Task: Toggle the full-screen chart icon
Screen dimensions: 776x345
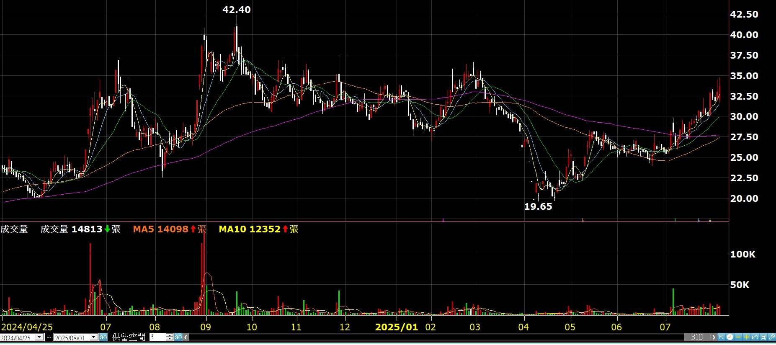Action: [x=763, y=337]
